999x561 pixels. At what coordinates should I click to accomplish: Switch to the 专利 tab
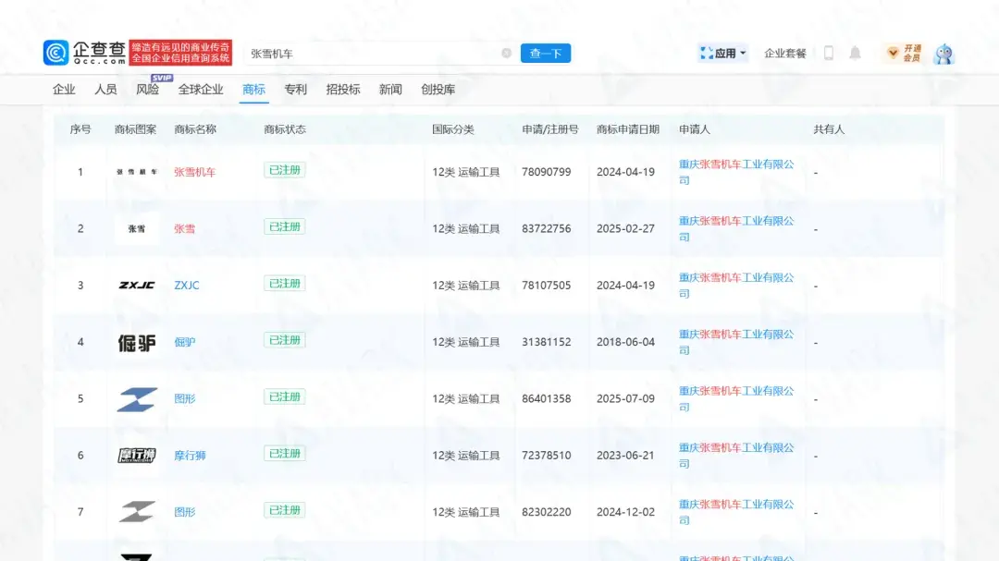[x=296, y=90]
